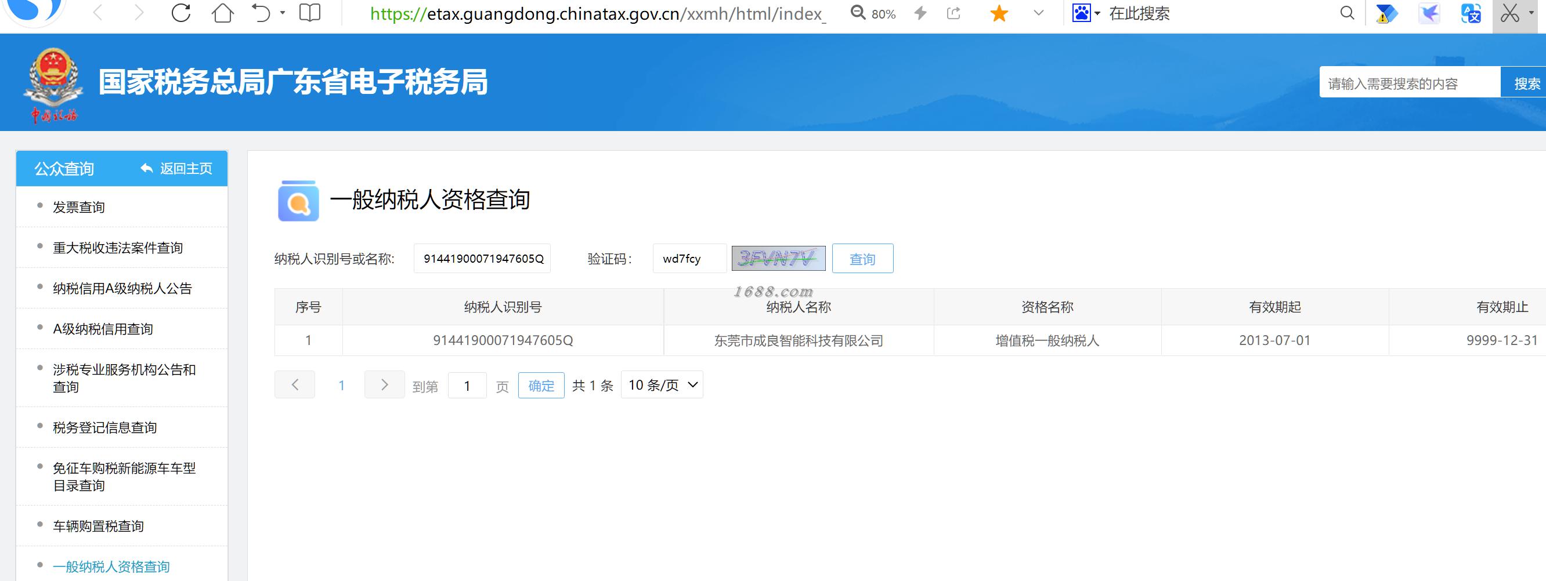The image size is (1546, 581).
Task: Click the share page icon
Action: (x=953, y=13)
